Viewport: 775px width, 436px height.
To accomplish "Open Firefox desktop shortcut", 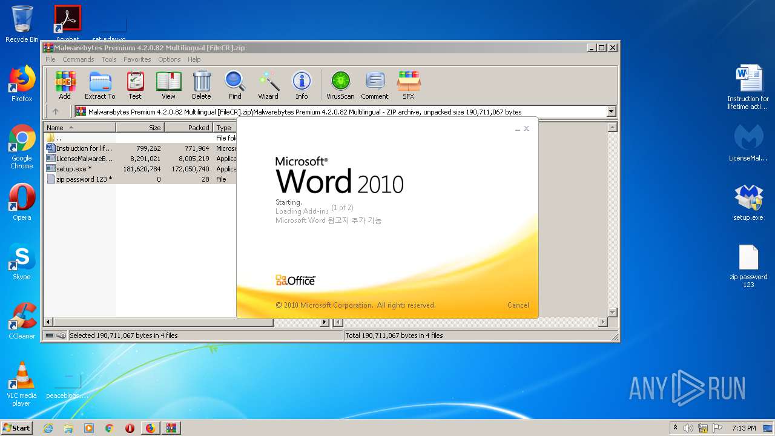I will (x=22, y=84).
